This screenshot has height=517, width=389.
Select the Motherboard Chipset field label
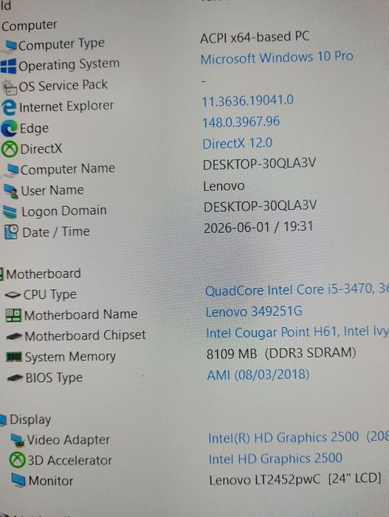(x=86, y=336)
